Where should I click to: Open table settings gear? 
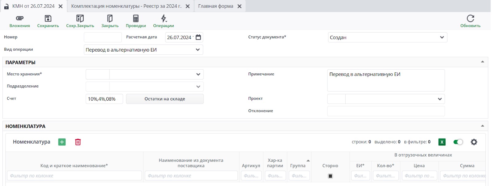(x=474, y=142)
